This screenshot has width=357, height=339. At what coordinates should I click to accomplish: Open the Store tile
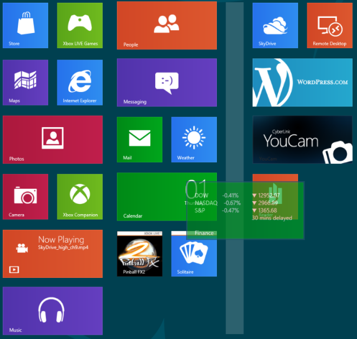pyautogui.click(x=25, y=25)
